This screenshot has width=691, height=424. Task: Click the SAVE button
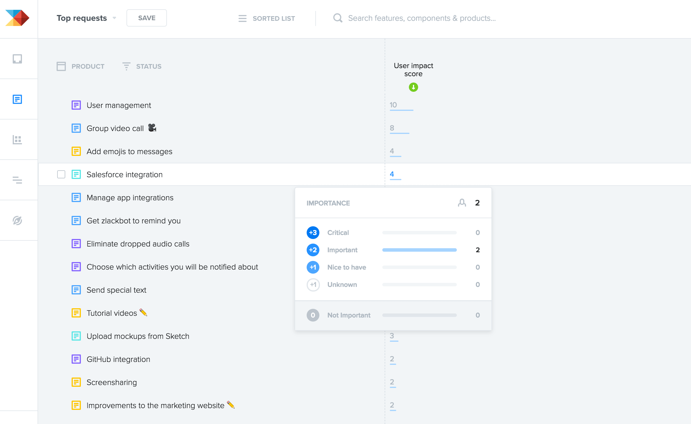pos(147,18)
